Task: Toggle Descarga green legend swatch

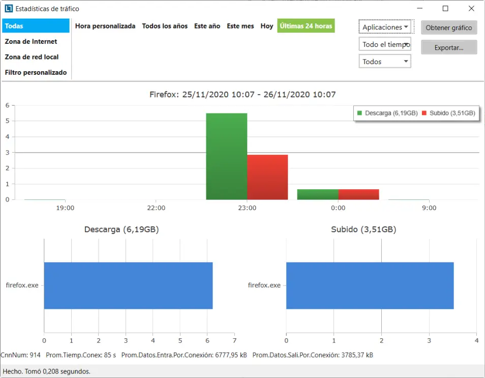Action: (x=359, y=113)
